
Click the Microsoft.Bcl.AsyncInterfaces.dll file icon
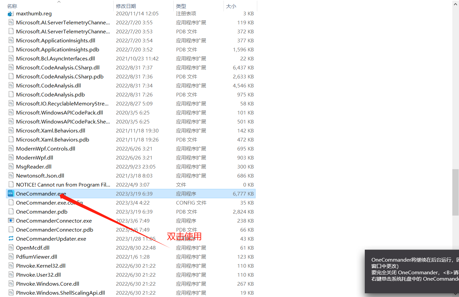(x=11, y=58)
